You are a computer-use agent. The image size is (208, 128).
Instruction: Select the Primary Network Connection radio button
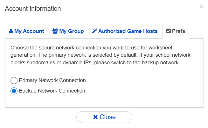pyautogui.click(x=14, y=80)
